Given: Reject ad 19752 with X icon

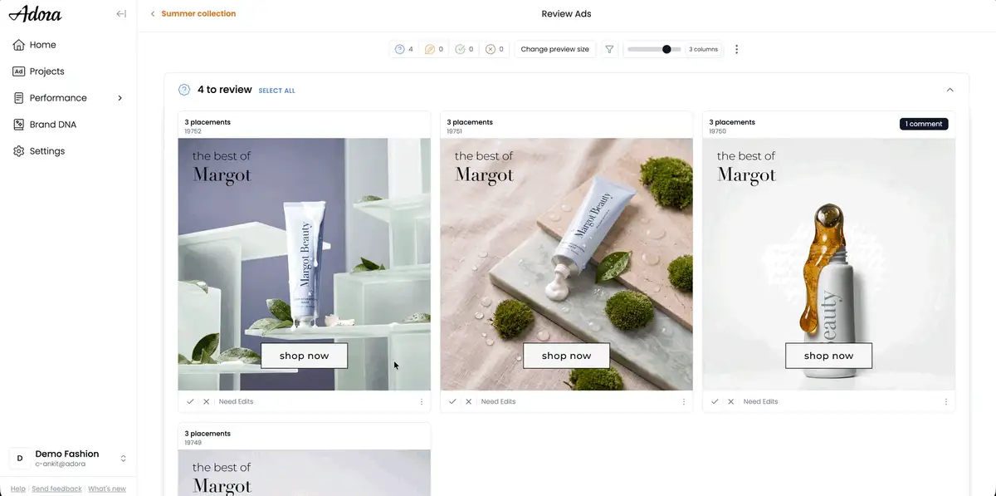Looking at the screenshot, I should [207, 401].
